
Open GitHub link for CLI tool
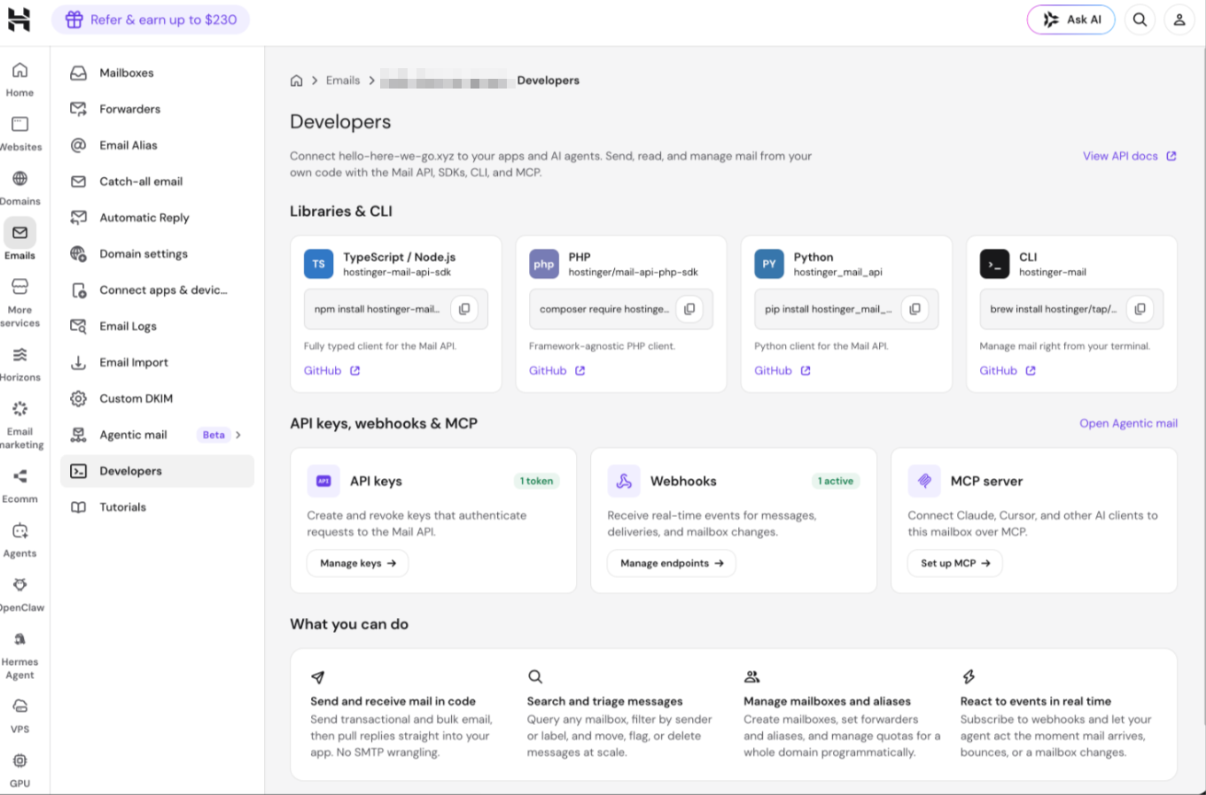(1007, 371)
